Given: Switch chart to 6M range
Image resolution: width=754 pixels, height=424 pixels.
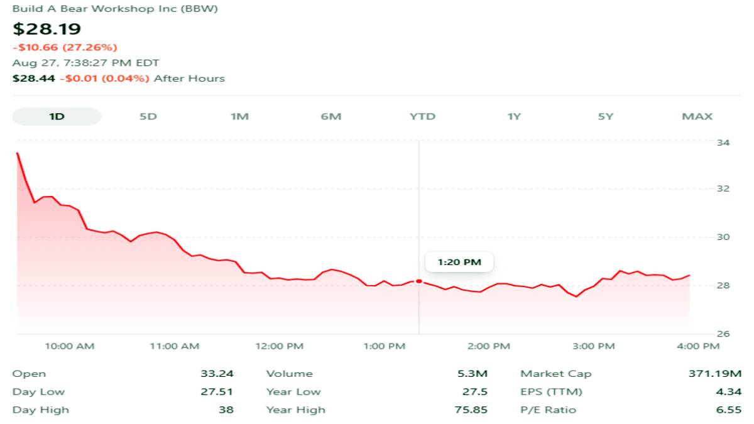Looking at the screenshot, I should [x=331, y=116].
